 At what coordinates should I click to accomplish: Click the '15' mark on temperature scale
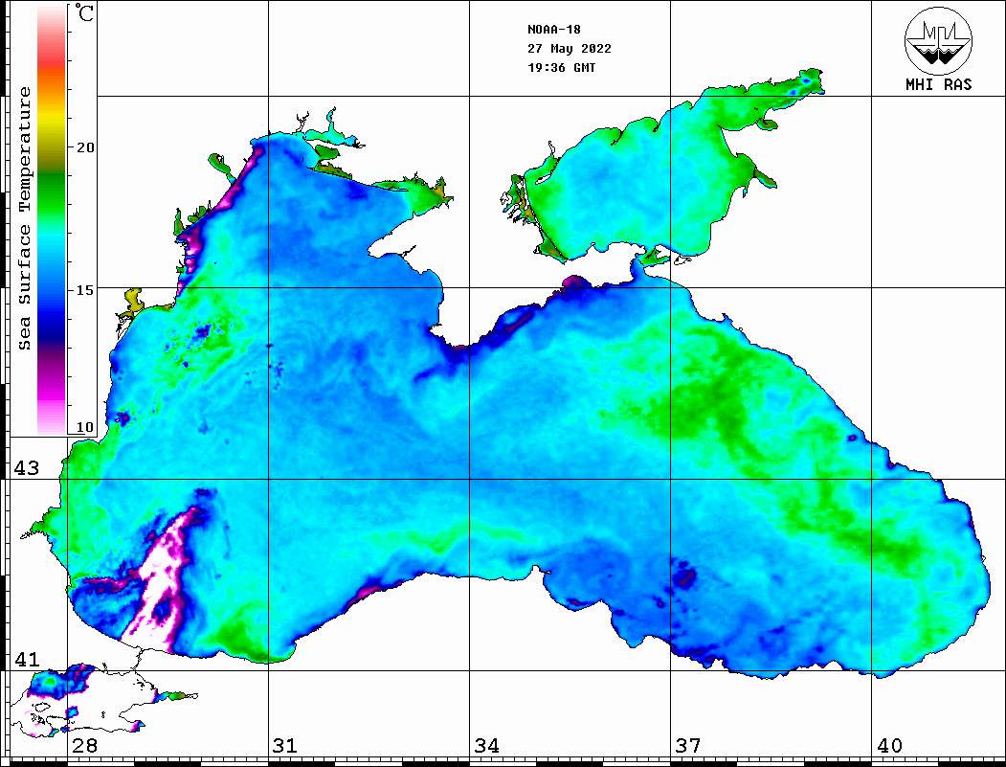click(x=84, y=290)
